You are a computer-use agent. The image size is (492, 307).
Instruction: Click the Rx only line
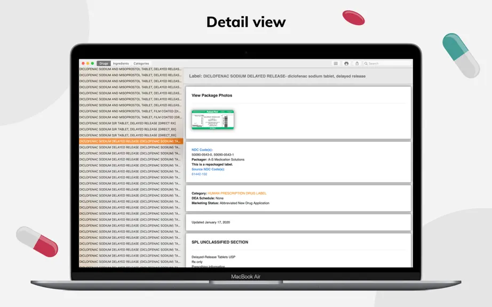coord(197,262)
